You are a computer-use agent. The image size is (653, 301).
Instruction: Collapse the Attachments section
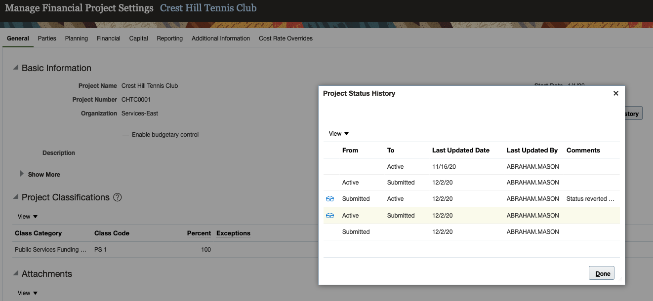(x=16, y=273)
